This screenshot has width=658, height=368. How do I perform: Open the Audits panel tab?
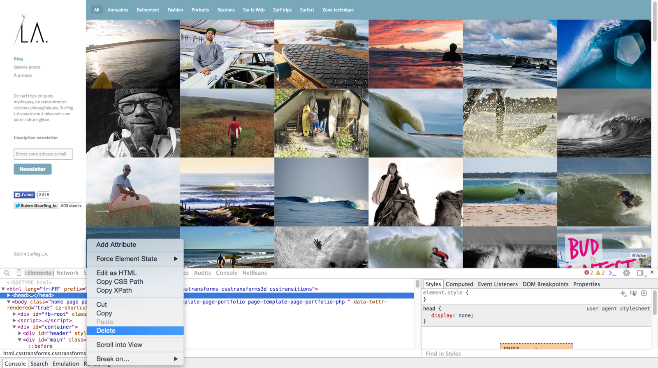(202, 273)
